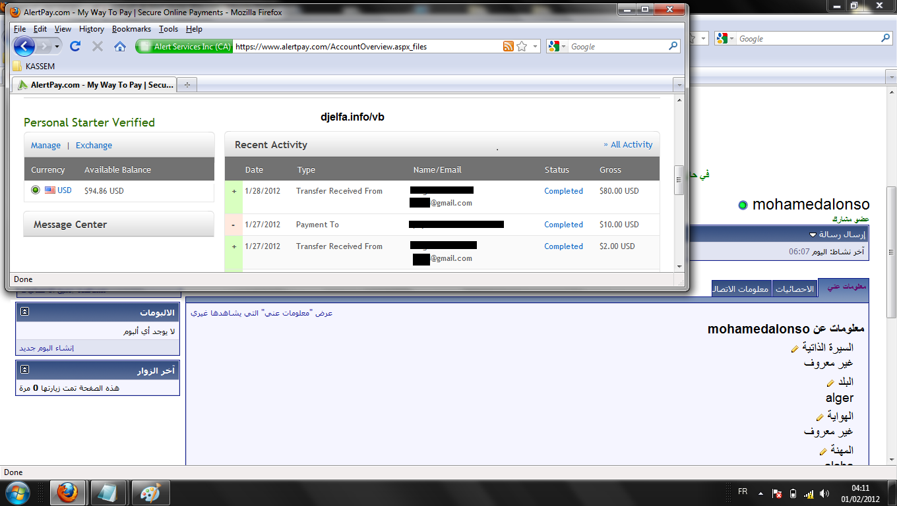
Task: Click Google search box in background Firefox window
Action: pos(809,39)
